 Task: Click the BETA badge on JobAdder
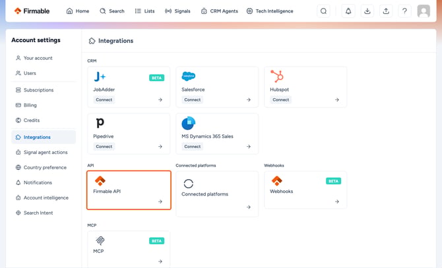click(x=157, y=78)
